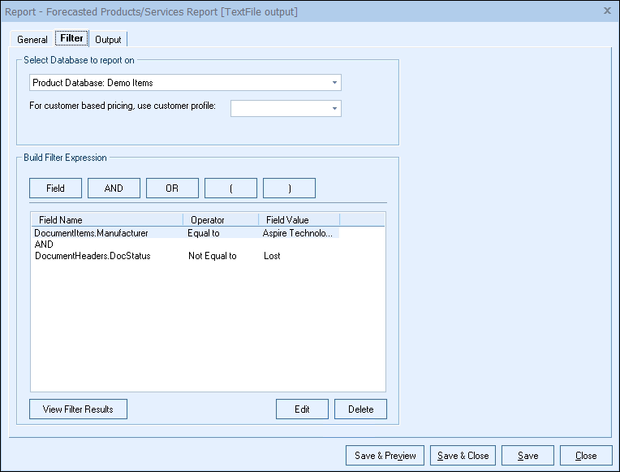Select the DocumentHeaders.DocStatus filter row
This screenshot has height=472, width=620.
(x=93, y=256)
